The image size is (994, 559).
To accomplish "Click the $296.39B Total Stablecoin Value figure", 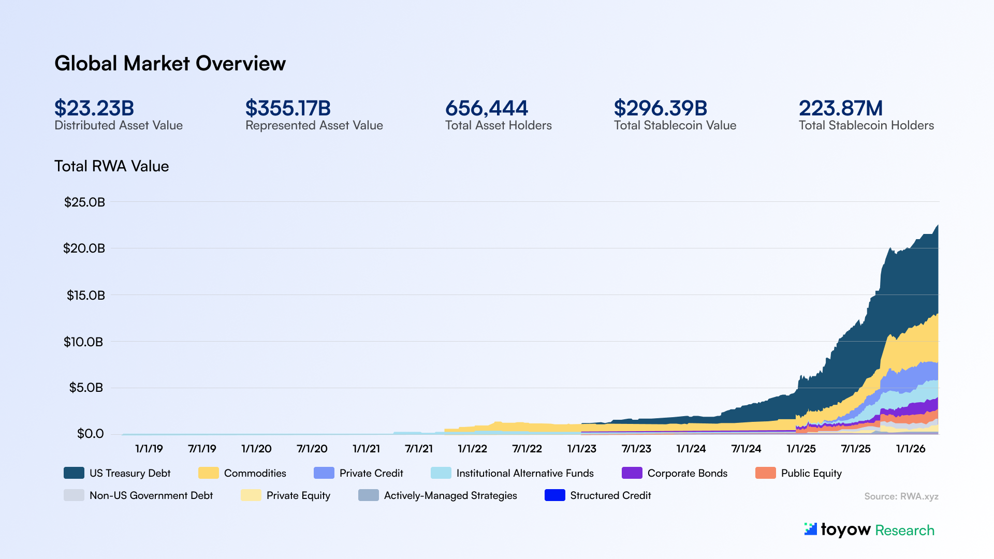I will [660, 108].
